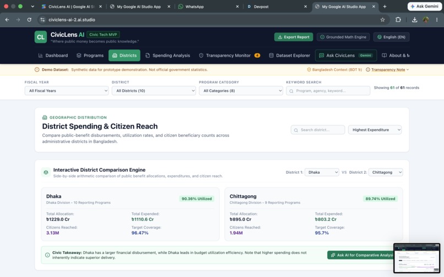Click the scales icon of Comparison Engine
444x277 pixels.
[46, 172]
